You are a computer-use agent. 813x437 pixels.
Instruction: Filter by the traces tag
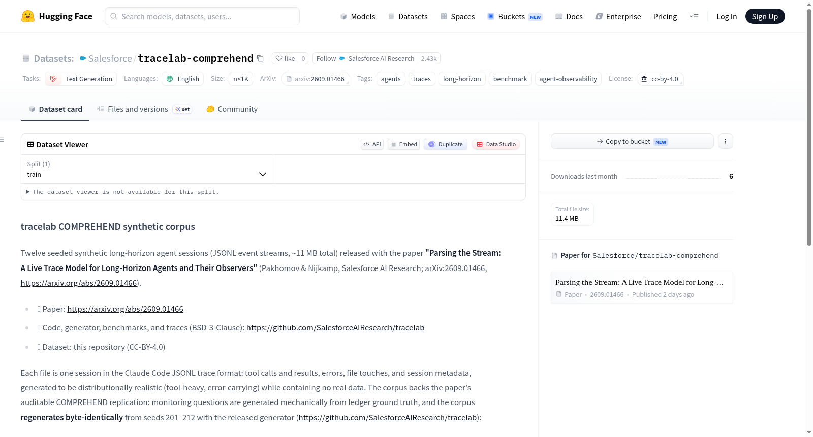pos(422,79)
